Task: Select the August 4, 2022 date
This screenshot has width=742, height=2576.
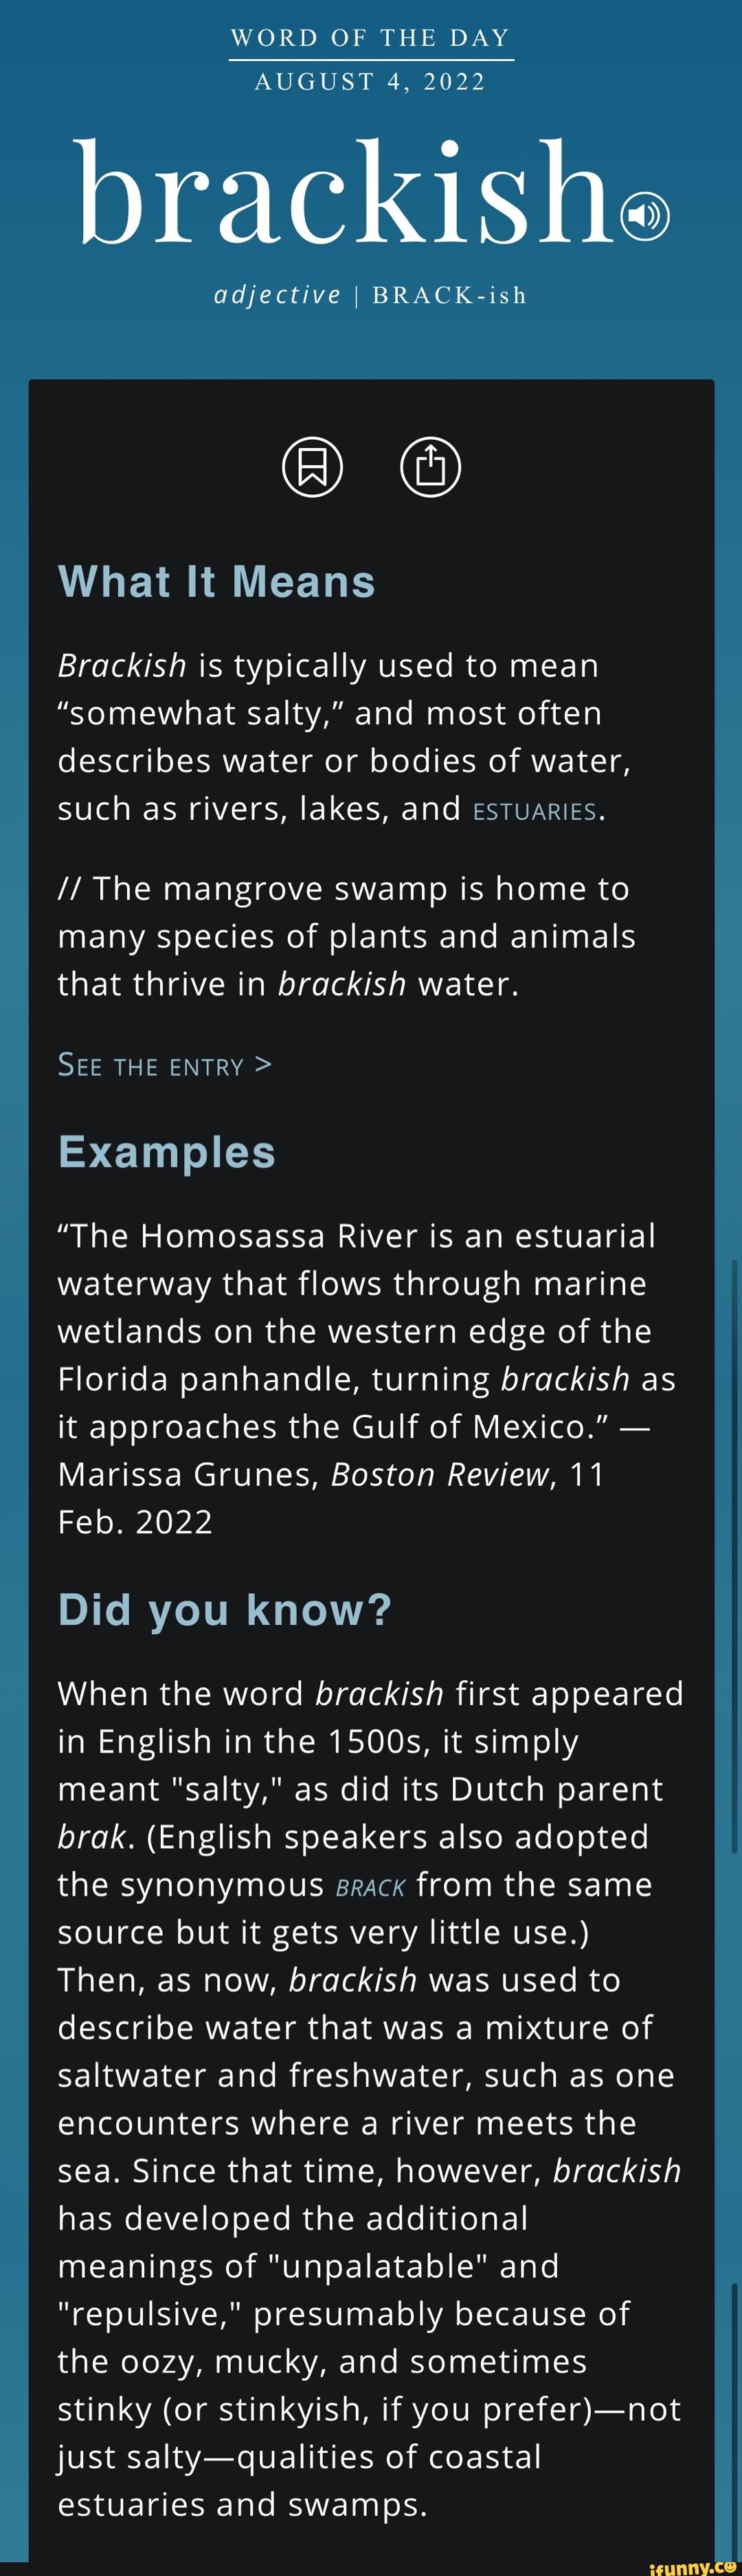Action: (371, 82)
